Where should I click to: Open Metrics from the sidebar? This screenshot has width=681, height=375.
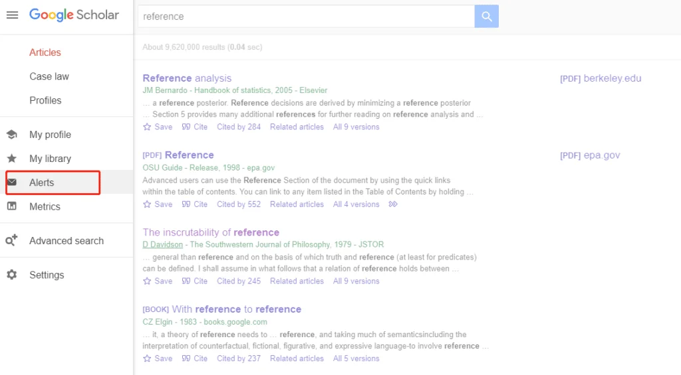(45, 206)
